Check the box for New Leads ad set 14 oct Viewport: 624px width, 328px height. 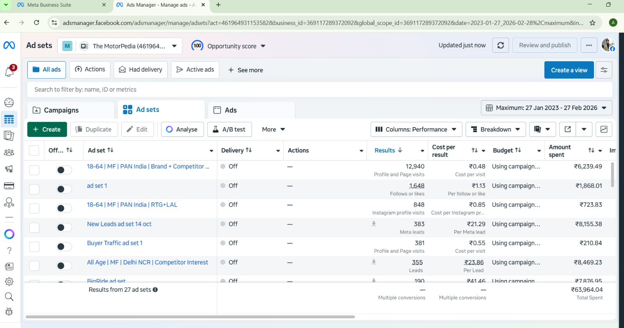34,227
